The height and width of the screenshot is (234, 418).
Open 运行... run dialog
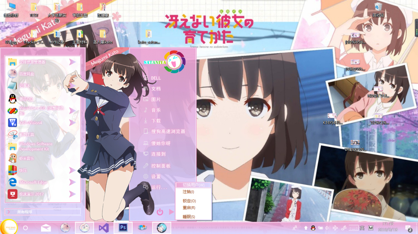click(155, 187)
